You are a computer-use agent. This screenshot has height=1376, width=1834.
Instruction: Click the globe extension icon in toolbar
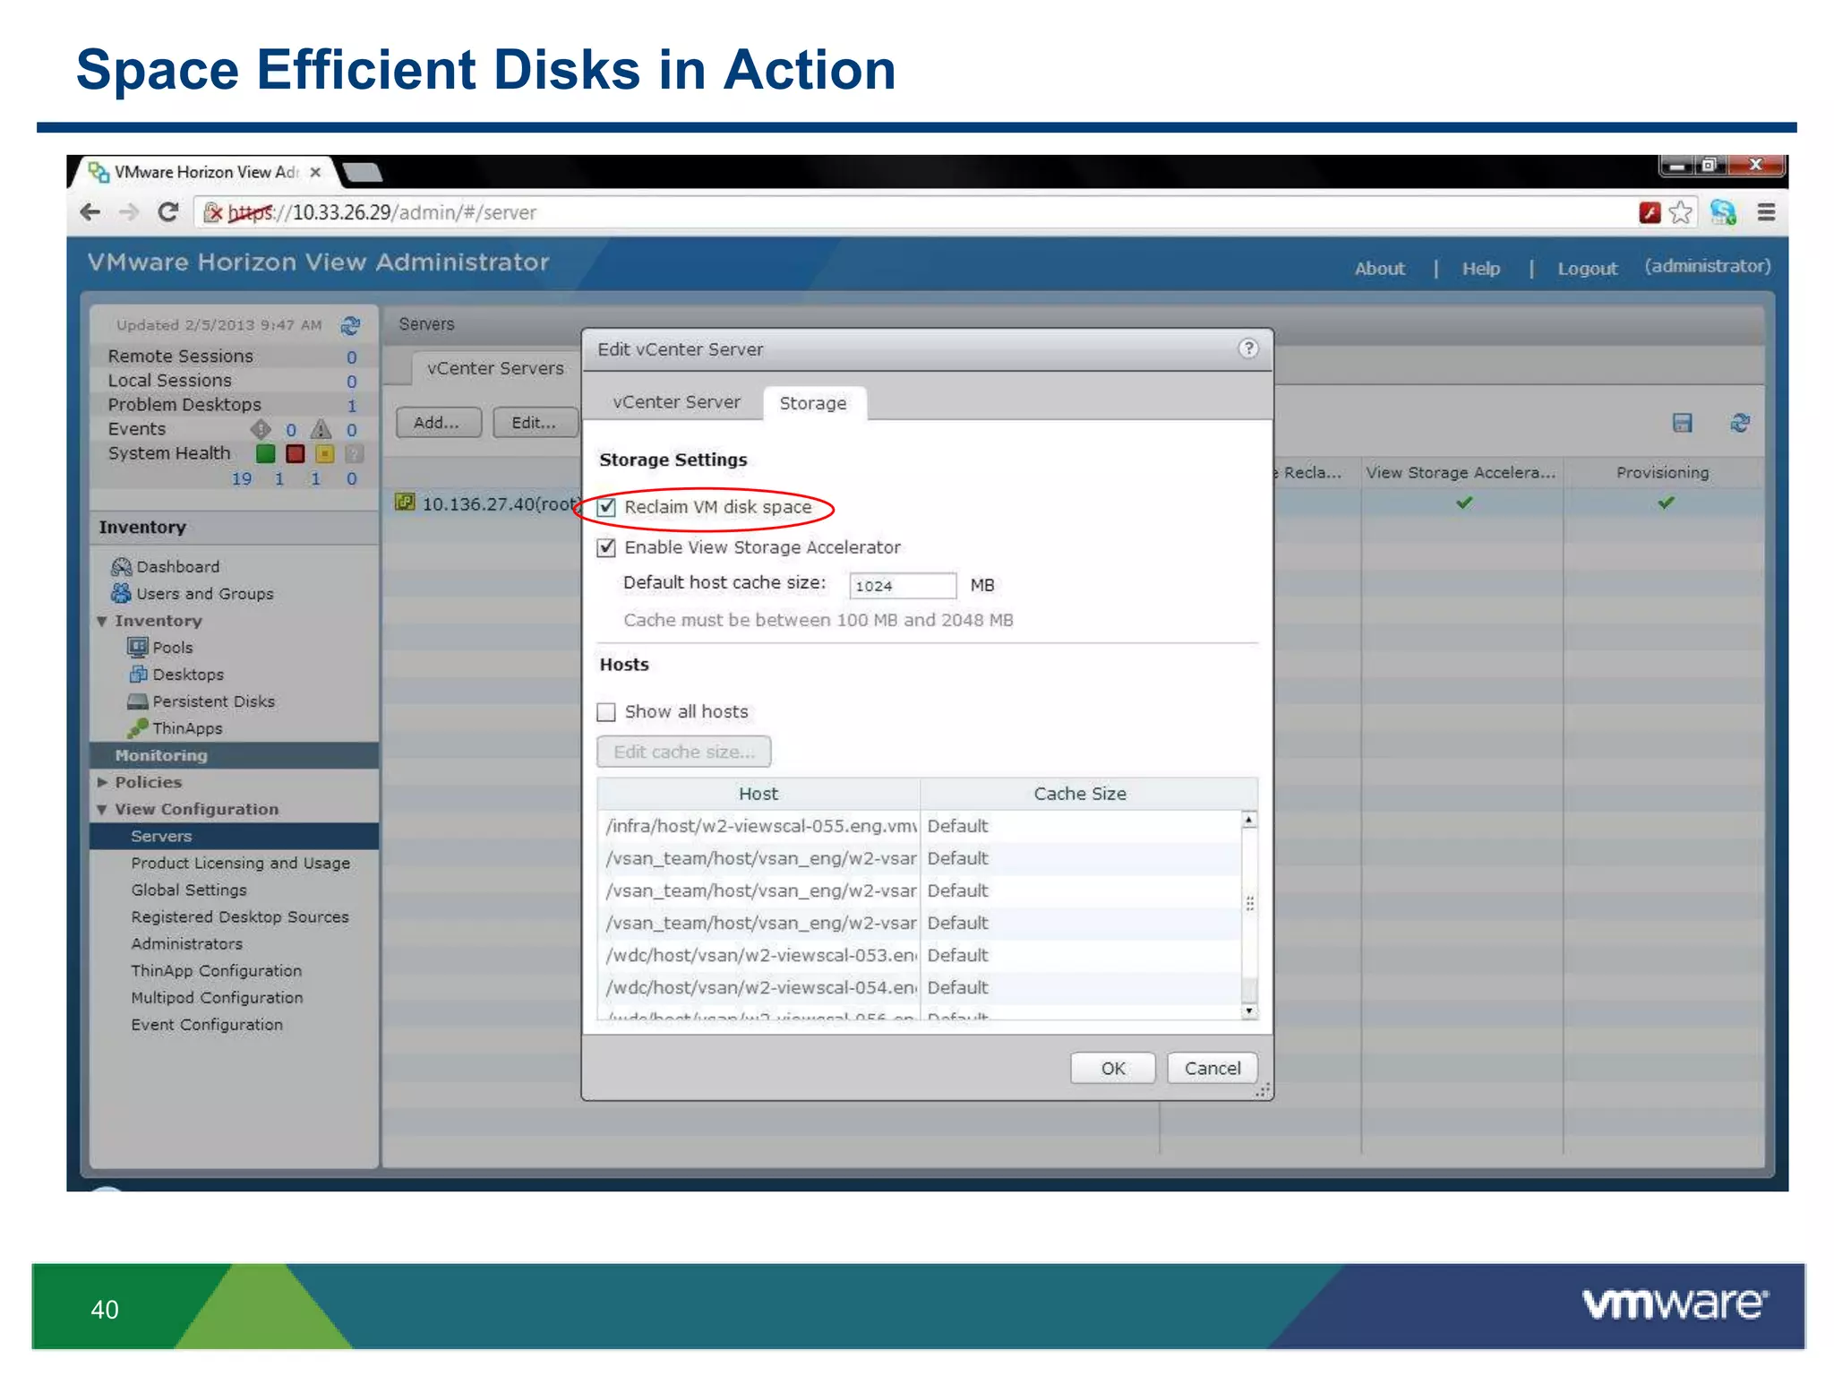(1723, 212)
